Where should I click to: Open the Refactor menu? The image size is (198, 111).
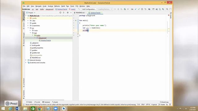(57, 6)
